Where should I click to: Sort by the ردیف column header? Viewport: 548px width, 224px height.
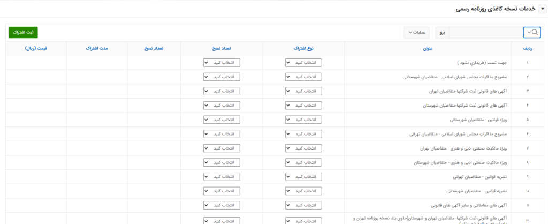click(527, 48)
